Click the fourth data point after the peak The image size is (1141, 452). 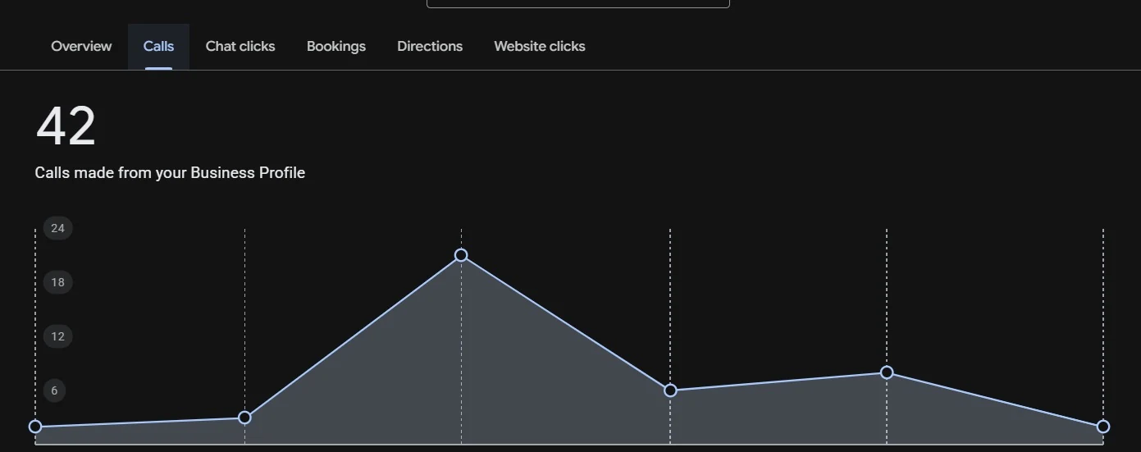(x=670, y=390)
